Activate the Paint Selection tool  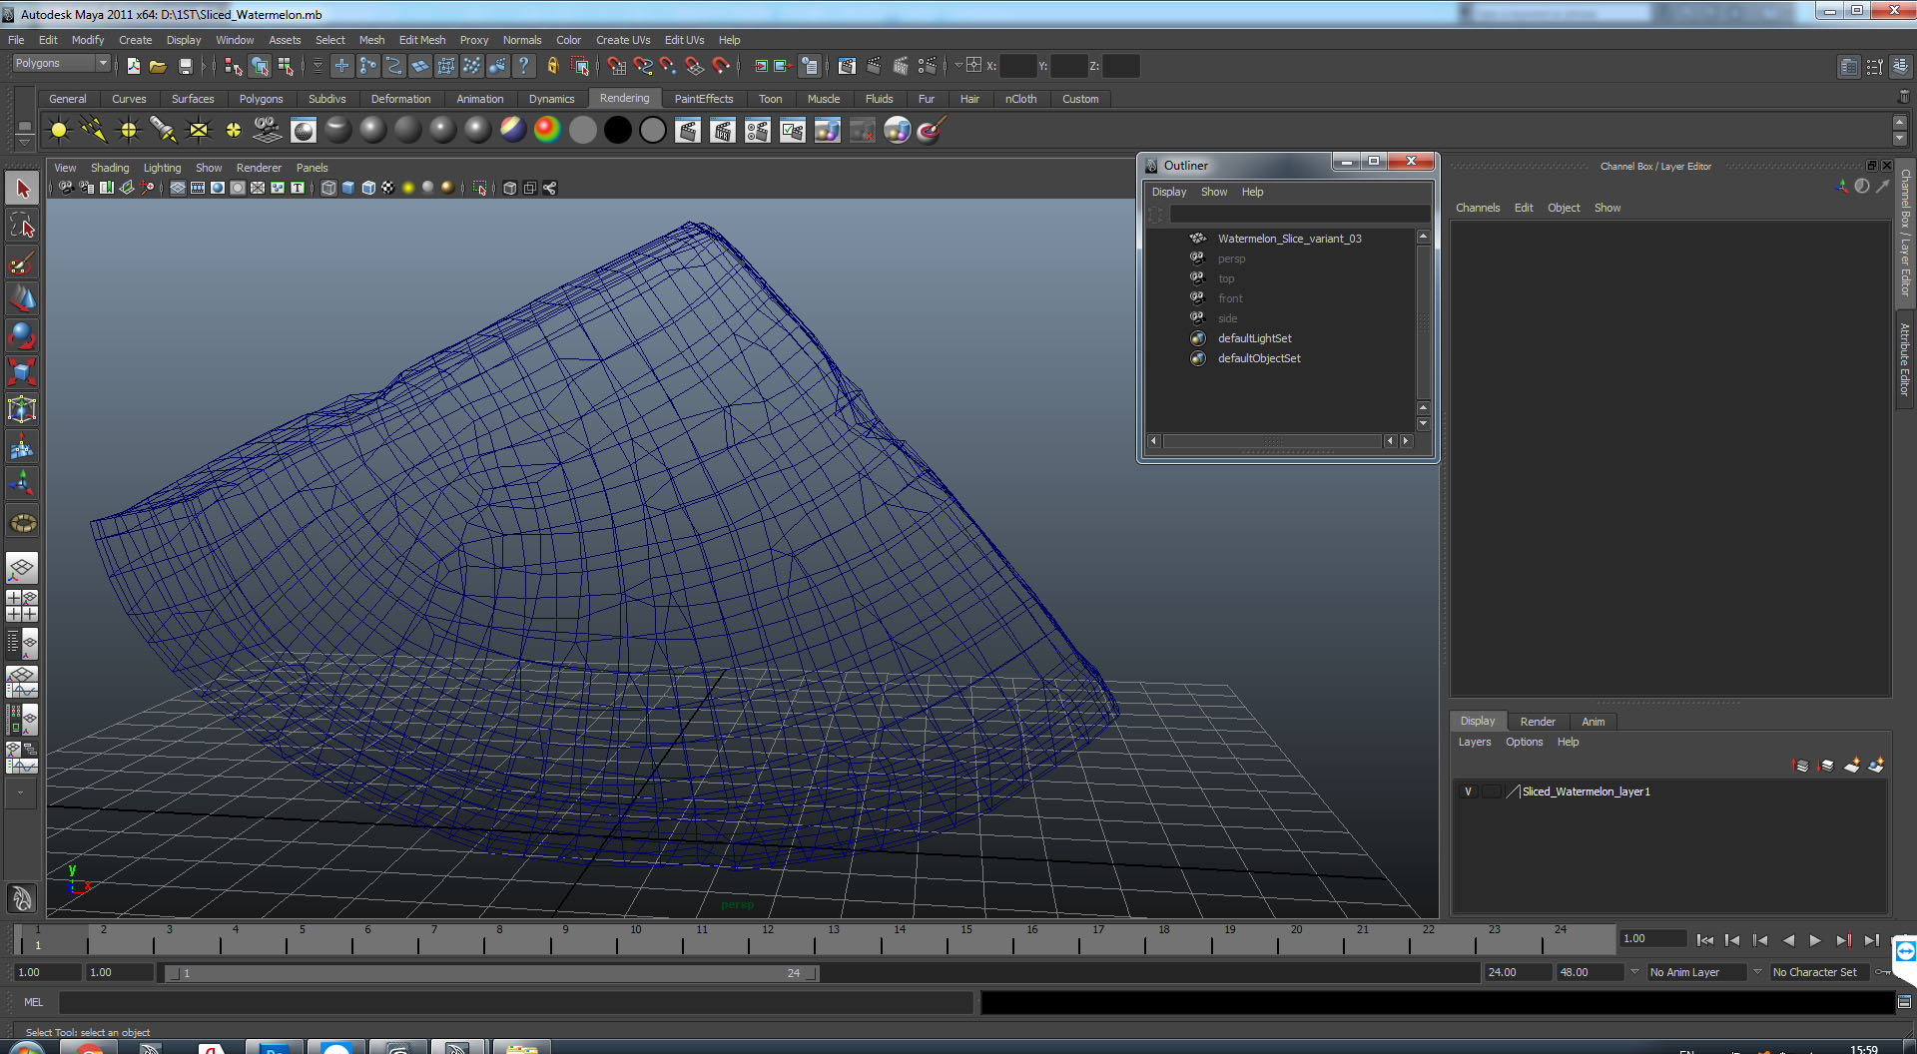(22, 263)
